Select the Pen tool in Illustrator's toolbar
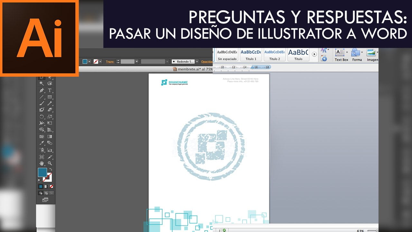The width and height of the screenshot is (412, 232). coord(42,90)
